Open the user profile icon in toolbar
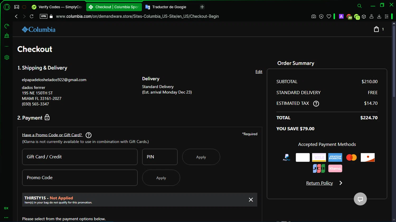Viewport: 396px width, 222px height. click(371, 16)
